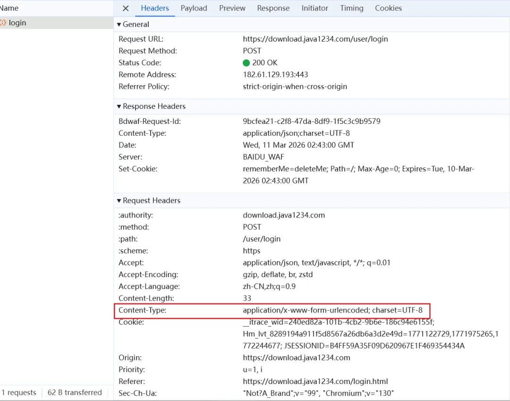The width and height of the screenshot is (510, 401).
Task: Open the Cookies tab
Action: [x=388, y=8]
